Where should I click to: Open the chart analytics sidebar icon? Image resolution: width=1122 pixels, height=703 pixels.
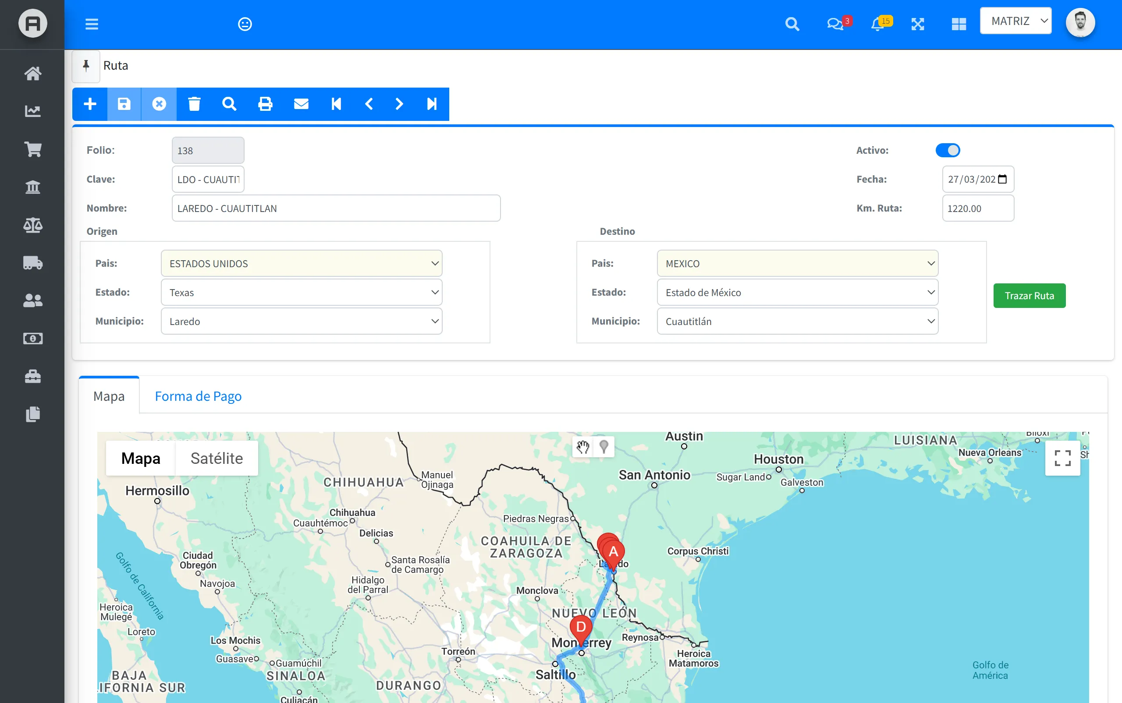32,111
